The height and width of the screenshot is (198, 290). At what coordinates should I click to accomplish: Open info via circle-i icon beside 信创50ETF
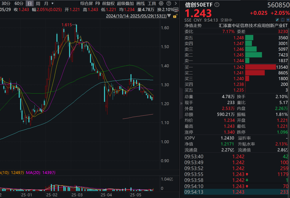click(x=217, y=5)
